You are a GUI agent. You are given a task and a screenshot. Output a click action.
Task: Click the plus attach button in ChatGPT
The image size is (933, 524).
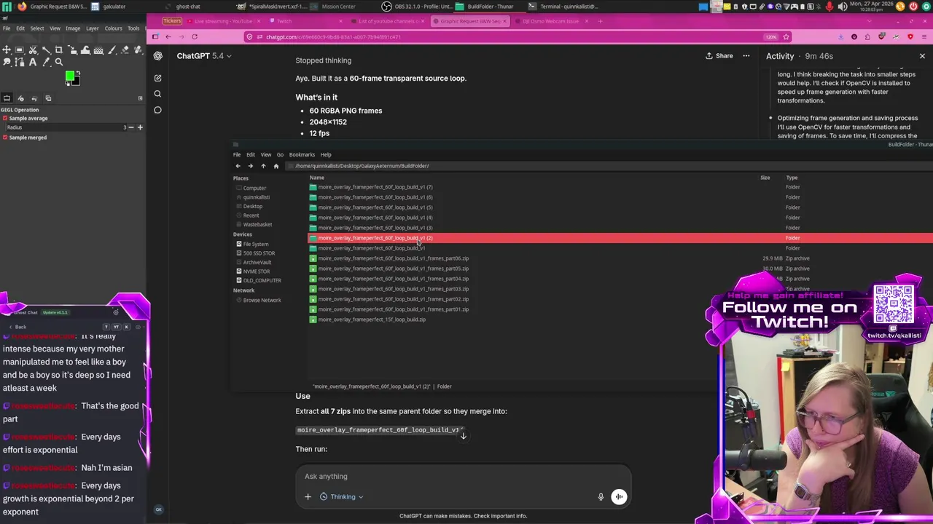[308, 496]
